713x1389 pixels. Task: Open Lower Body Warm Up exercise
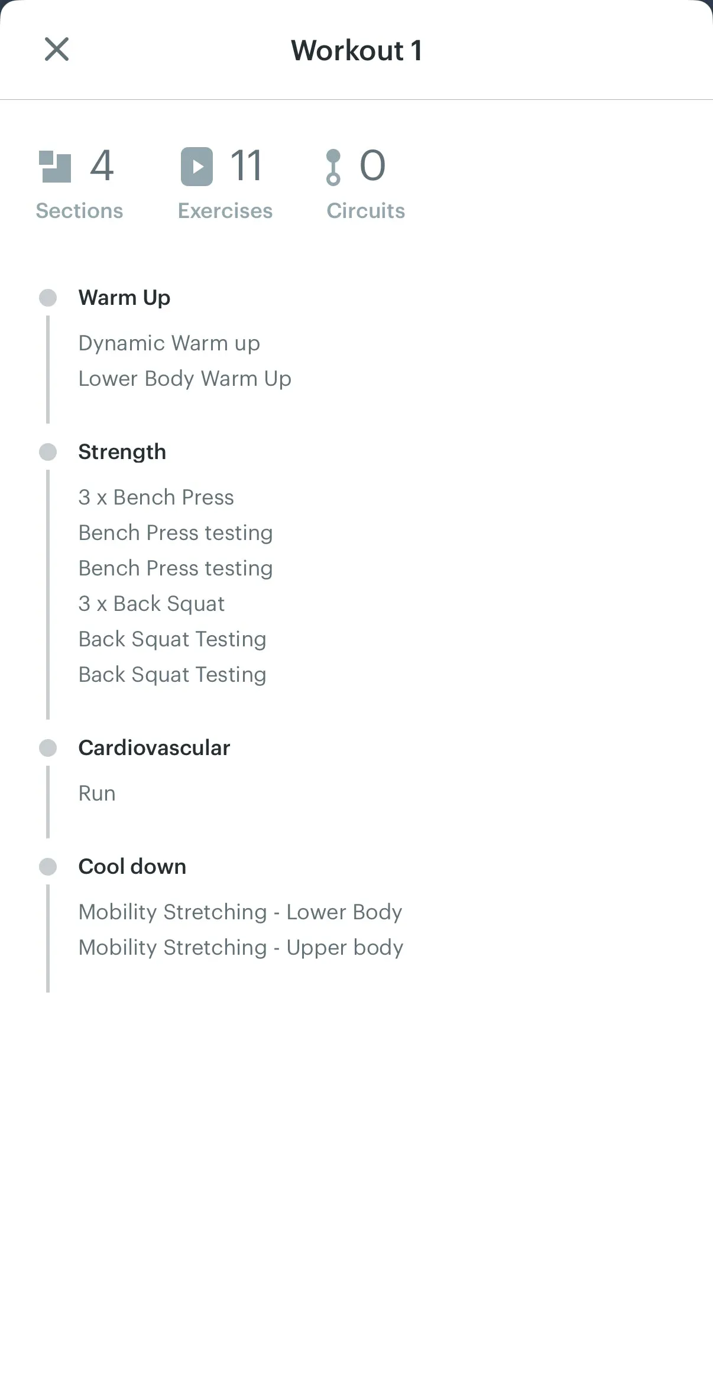(185, 379)
